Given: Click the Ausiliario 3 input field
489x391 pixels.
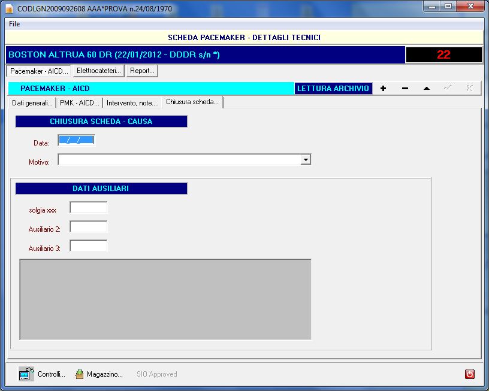Looking at the screenshot, I should (89, 245).
